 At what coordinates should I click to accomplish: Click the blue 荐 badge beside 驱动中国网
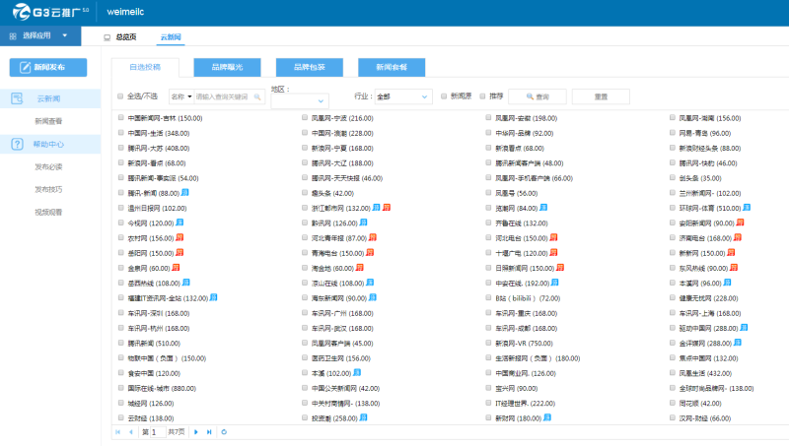click(744, 328)
